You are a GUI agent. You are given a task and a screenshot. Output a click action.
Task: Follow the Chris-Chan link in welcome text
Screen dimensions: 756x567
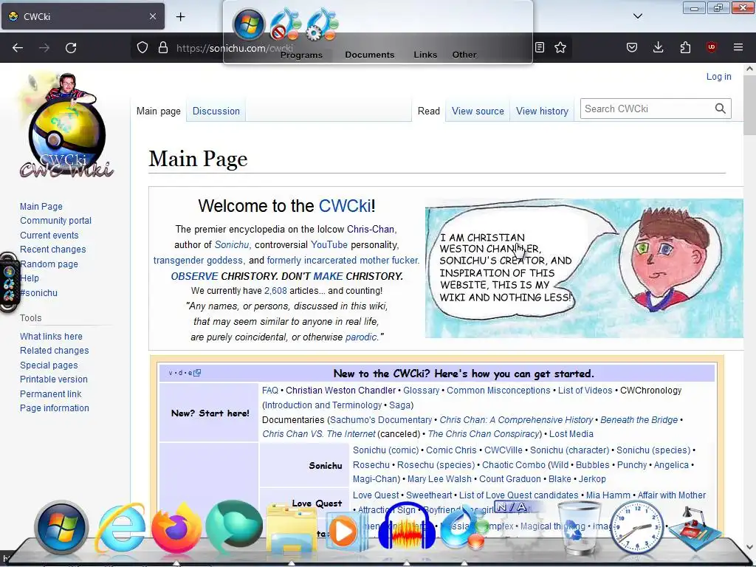point(371,229)
